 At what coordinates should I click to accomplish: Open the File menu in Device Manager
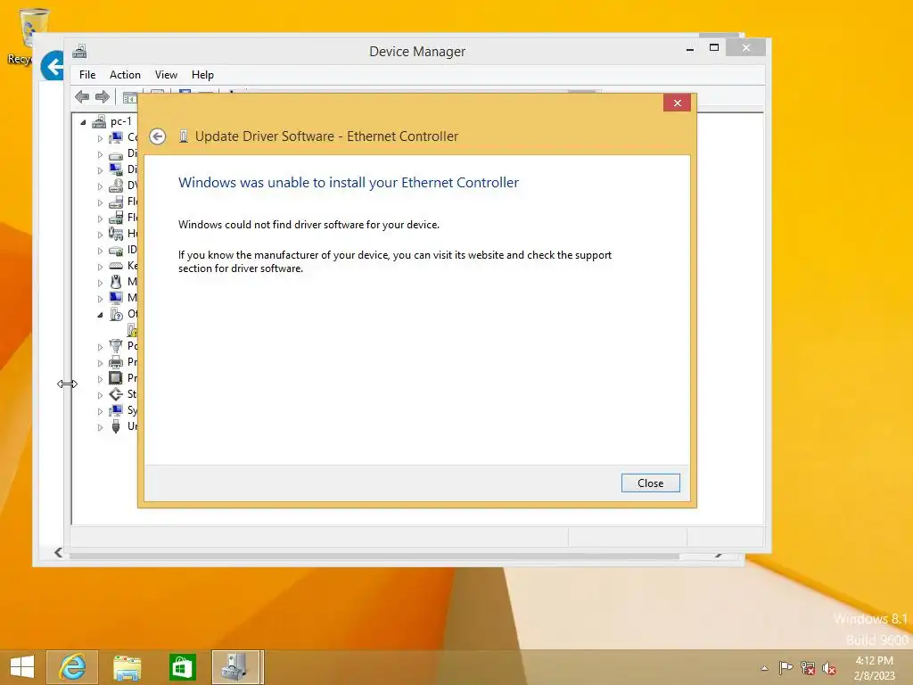(87, 75)
